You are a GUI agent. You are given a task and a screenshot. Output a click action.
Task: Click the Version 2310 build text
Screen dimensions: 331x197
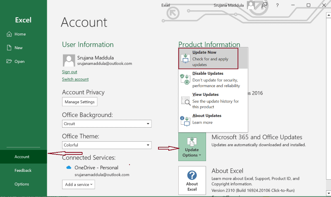253,190
